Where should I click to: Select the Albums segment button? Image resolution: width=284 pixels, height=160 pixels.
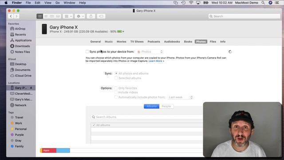(151, 106)
